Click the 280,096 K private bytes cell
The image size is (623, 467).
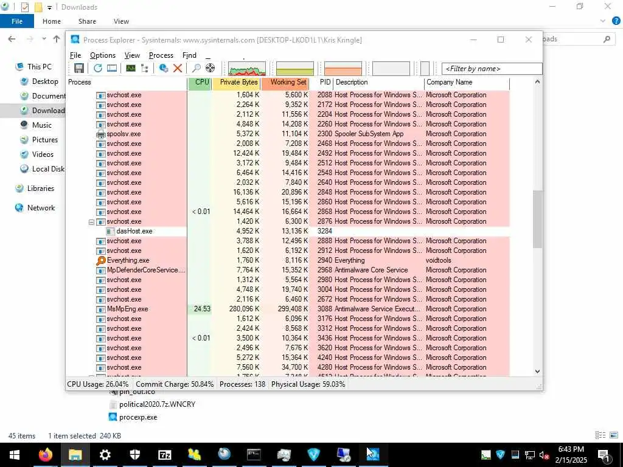[245, 309]
